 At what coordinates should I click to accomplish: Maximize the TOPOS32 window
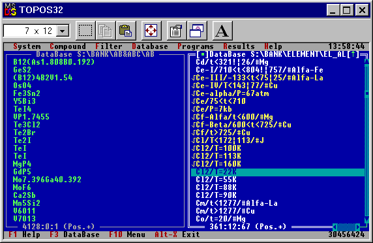pos(346,10)
